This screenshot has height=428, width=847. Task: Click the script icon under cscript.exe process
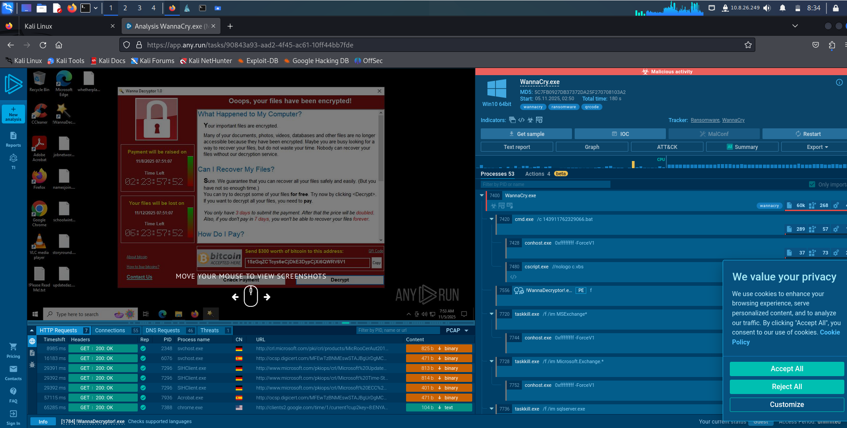[x=513, y=277]
